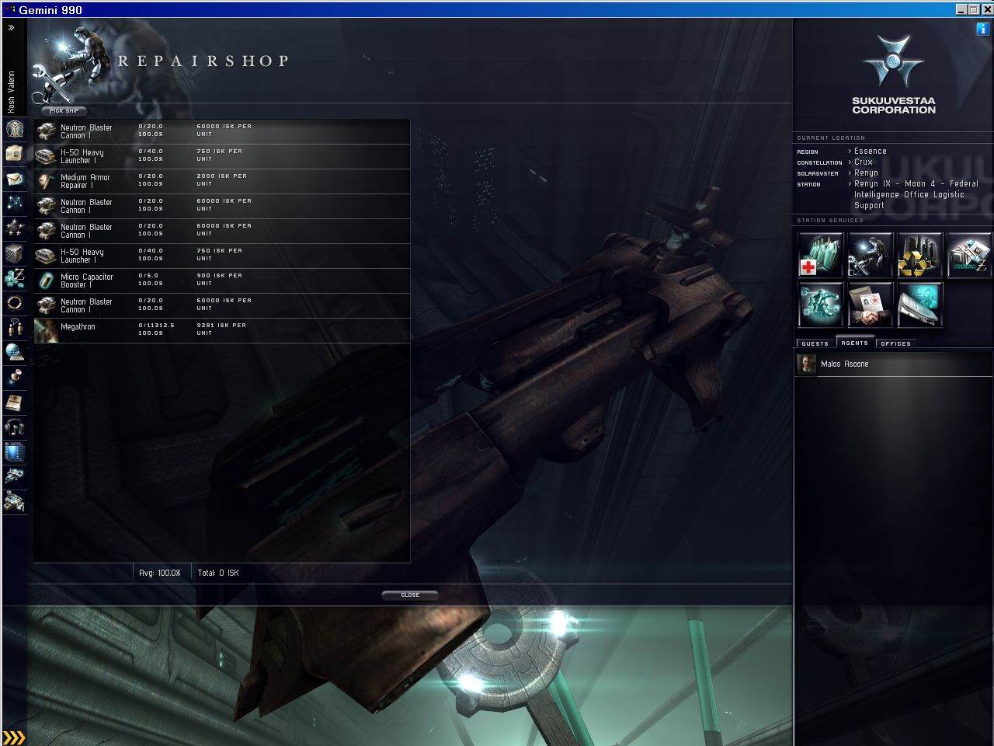Click the 900 ISK per unit price
The height and width of the screenshot is (746, 994).
pos(219,280)
